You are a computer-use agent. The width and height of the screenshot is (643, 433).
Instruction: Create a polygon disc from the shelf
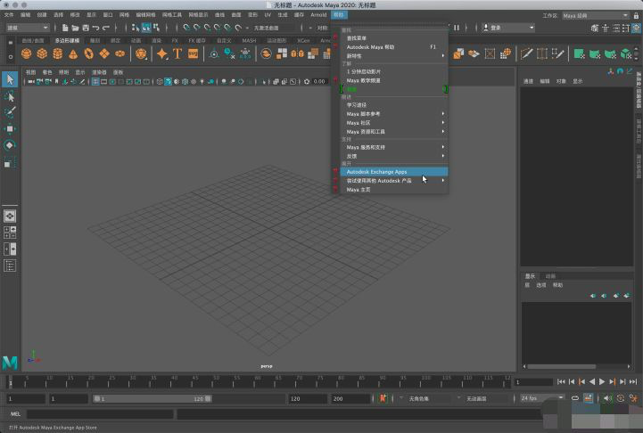point(120,53)
